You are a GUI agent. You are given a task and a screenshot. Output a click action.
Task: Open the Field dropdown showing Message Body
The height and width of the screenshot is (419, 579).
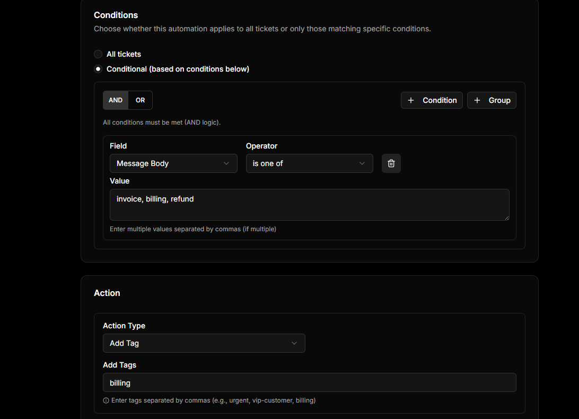coord(173,163)
